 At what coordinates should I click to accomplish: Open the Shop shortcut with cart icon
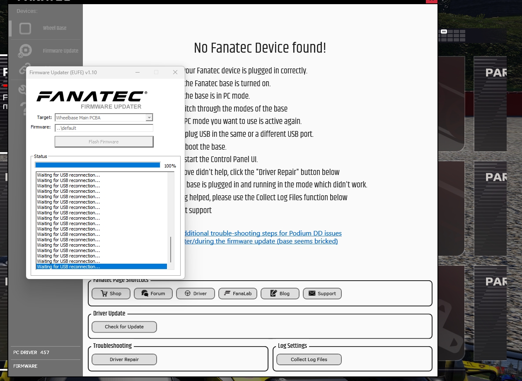111,294
